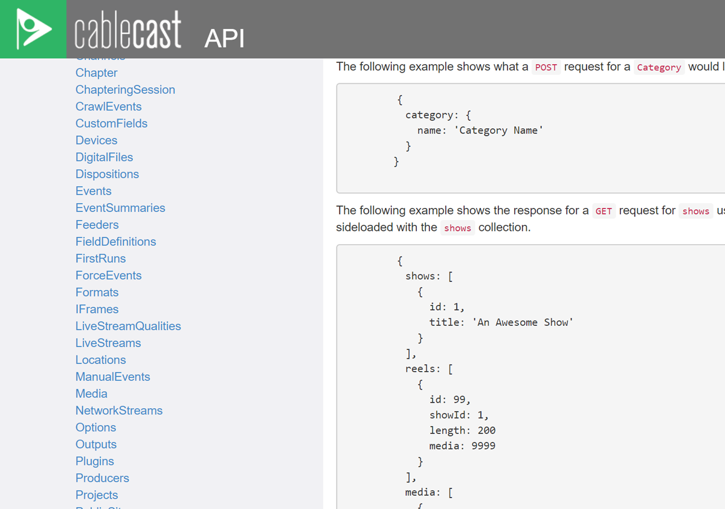Viewport: 725px width, 509px height.
Task: Click the Producers link in the sidebar
Action: tap(102, 478)
